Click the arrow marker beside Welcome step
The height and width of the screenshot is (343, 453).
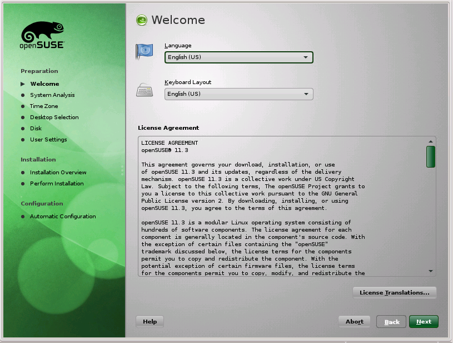click(x=23, y=84)
